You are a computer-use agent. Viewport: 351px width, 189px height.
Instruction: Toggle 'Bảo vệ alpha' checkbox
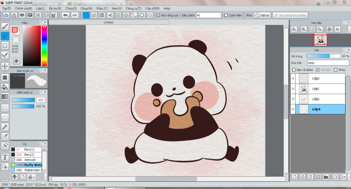tap(294, 70)
